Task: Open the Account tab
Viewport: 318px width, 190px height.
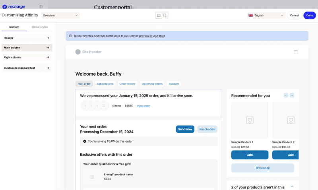Action: click(x=174, y=84)
